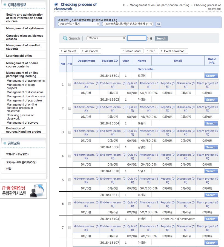This screenshot has height=247, width=224.
Task: Go to Management of discussions submenu
Action: tap(25, 92)
